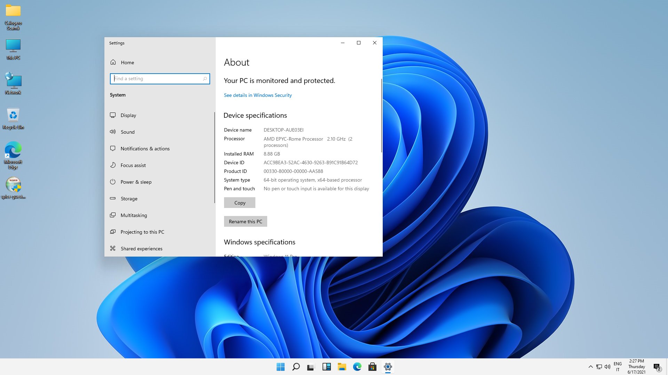Image resolution: width=668 pixels, height=375 pixels.
Task: Open Multitasking settings
Action: tap(134, 215)
